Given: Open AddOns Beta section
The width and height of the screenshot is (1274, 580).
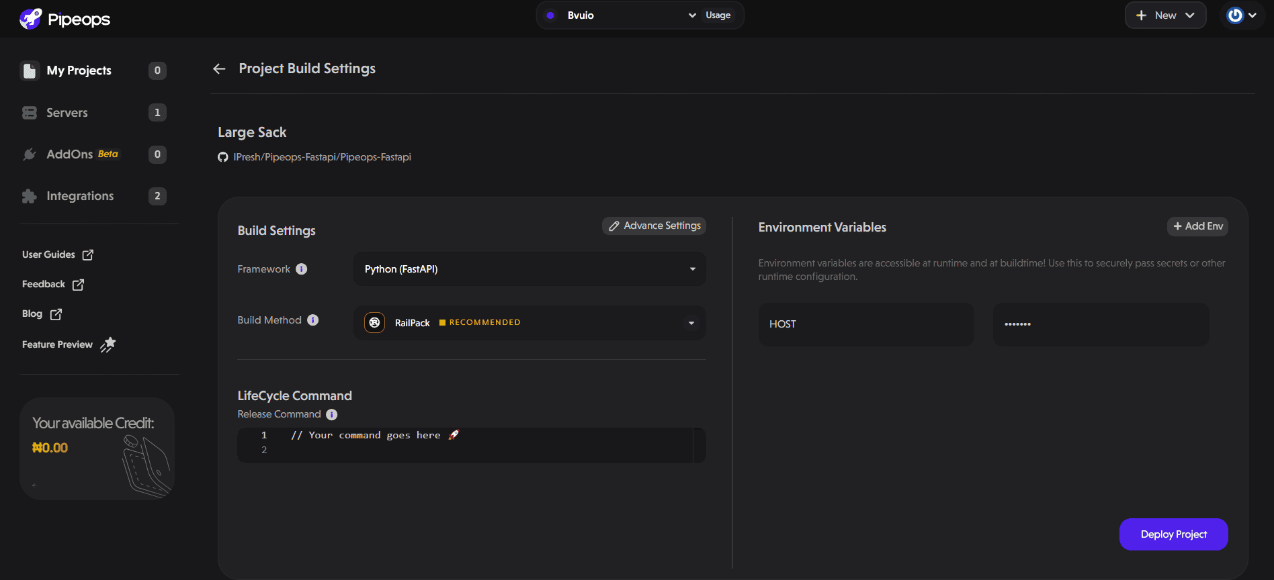Looking at the screenshot, I should point(82,154).
